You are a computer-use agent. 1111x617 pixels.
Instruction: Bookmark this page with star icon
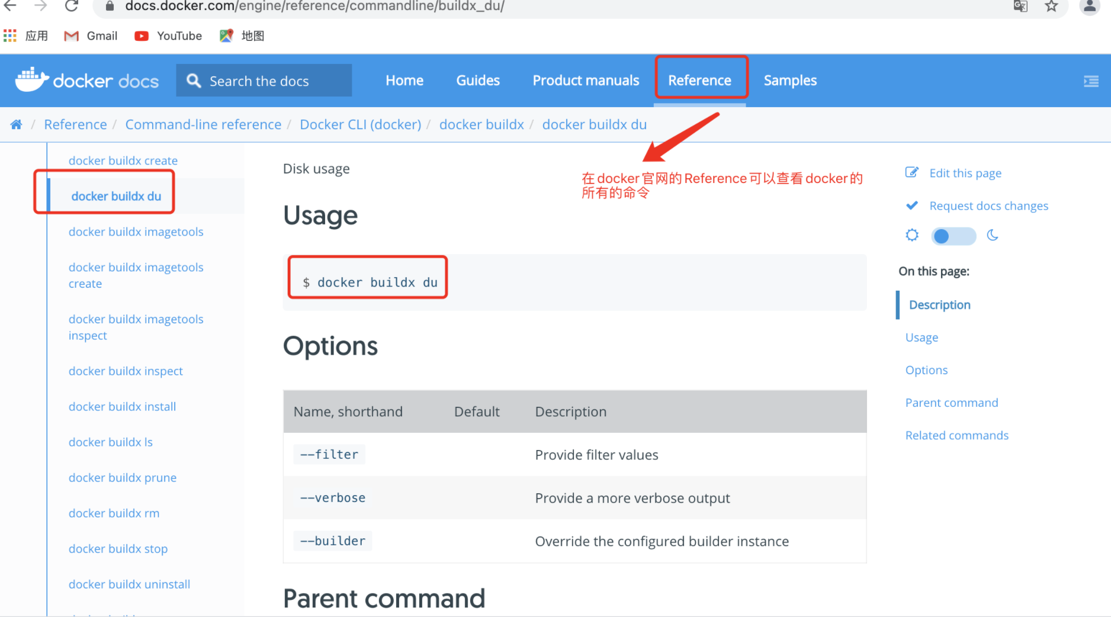[x=1051, y=7]
